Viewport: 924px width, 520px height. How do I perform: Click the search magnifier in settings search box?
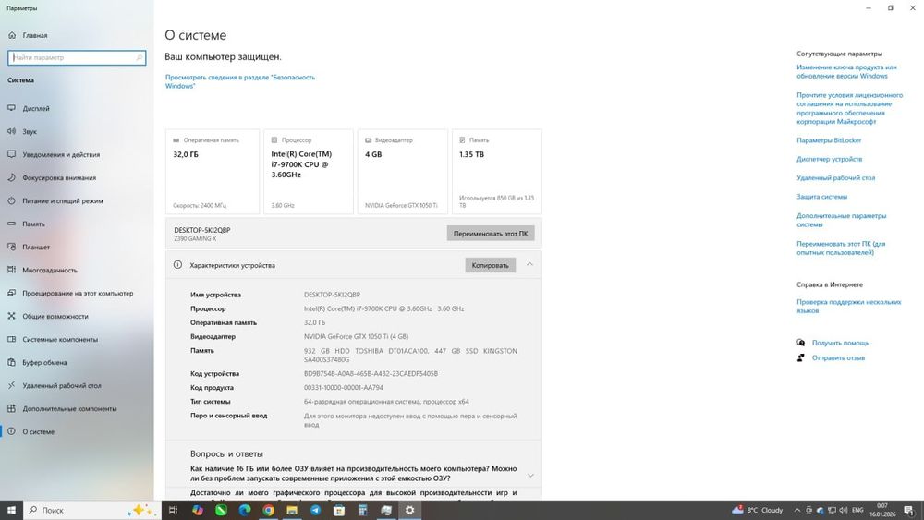pyautogui.click(x=140, y=57)
